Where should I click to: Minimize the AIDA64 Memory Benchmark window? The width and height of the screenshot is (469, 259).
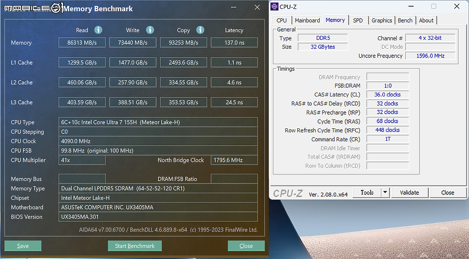pyautogui.click(x=234, y=8)
